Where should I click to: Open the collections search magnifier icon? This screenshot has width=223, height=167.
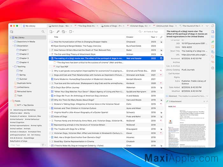pos(43,32)
